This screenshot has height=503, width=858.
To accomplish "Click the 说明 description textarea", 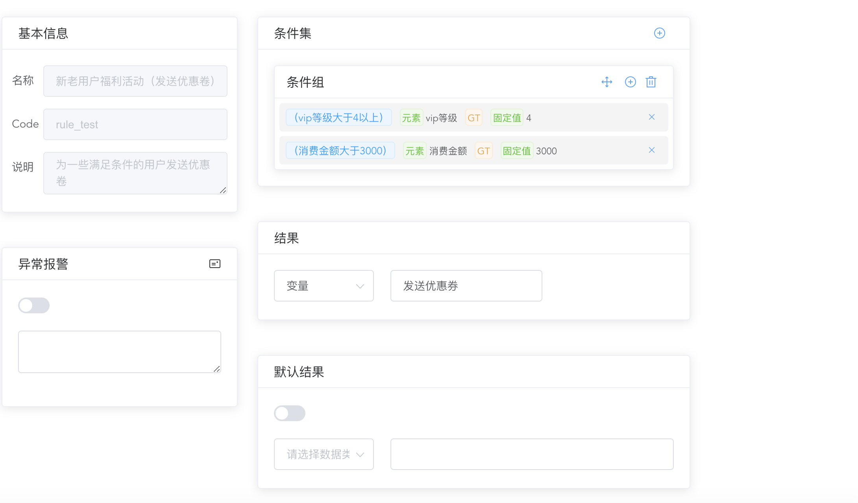I will point(135,173).
